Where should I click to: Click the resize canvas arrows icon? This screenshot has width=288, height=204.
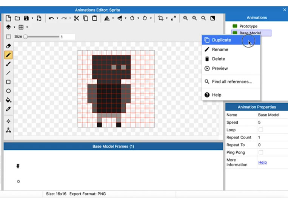pos(173,18)
